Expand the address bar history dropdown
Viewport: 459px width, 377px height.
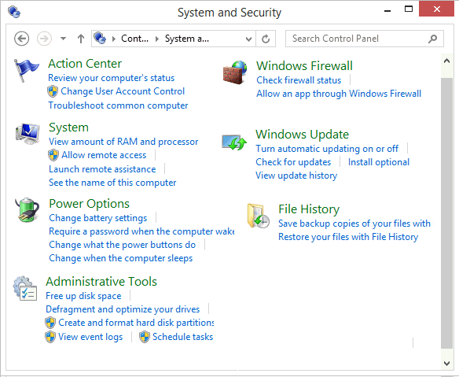click(248, 39)
